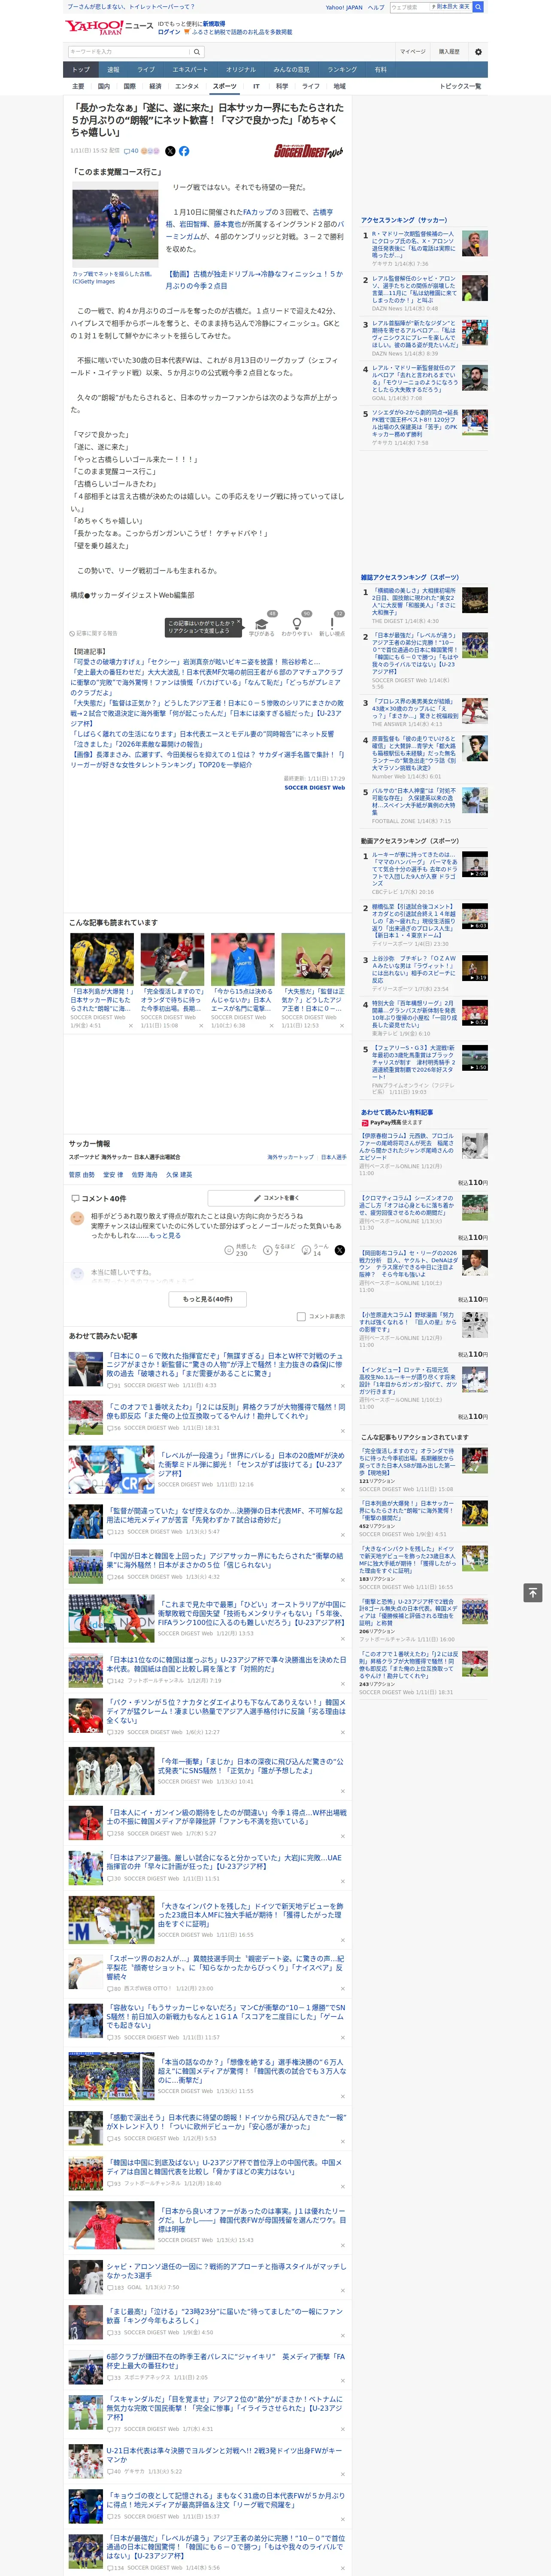Screen dimensions: 551x2576
Task: Open マイページ link
Action: [x=412, y=51]
